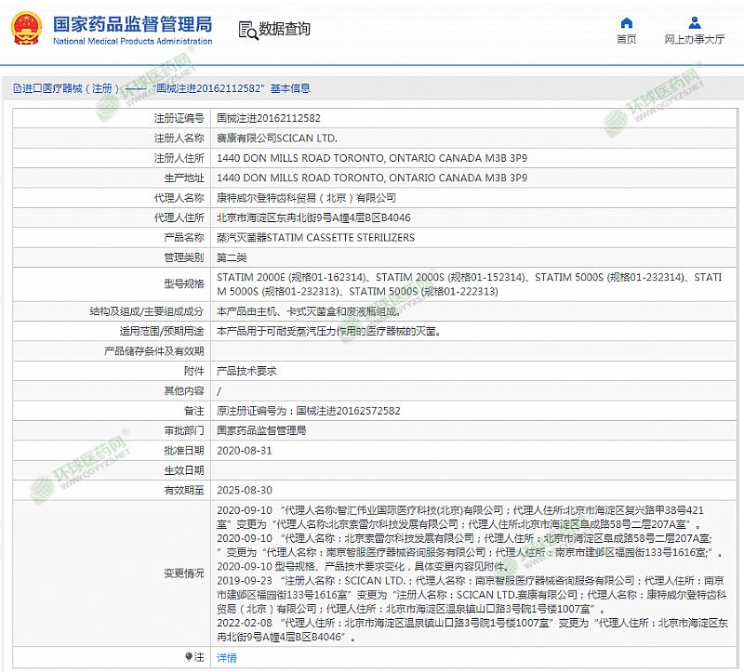Click the agent name 康特威尔登特齿科贸易 value
Viewport: 744px width, 672px height.
pos(306,198)
